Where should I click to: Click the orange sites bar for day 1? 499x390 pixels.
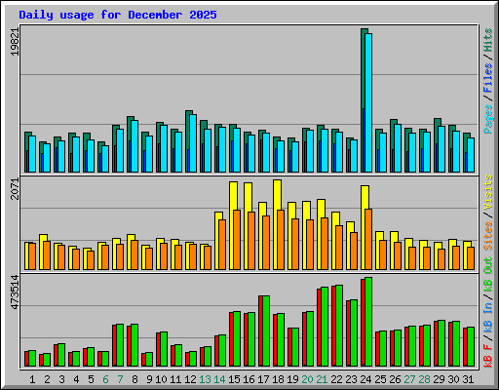coord(32,256)
